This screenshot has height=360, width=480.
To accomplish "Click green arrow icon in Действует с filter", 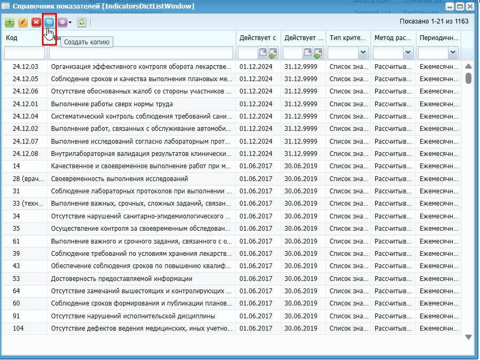I will (x=273, y=53).
